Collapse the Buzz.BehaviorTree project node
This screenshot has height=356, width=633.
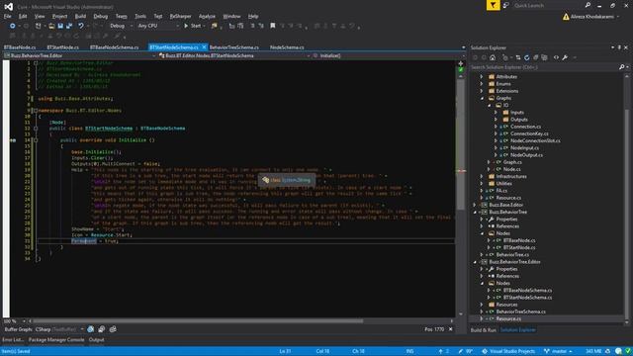coord(475,212)
